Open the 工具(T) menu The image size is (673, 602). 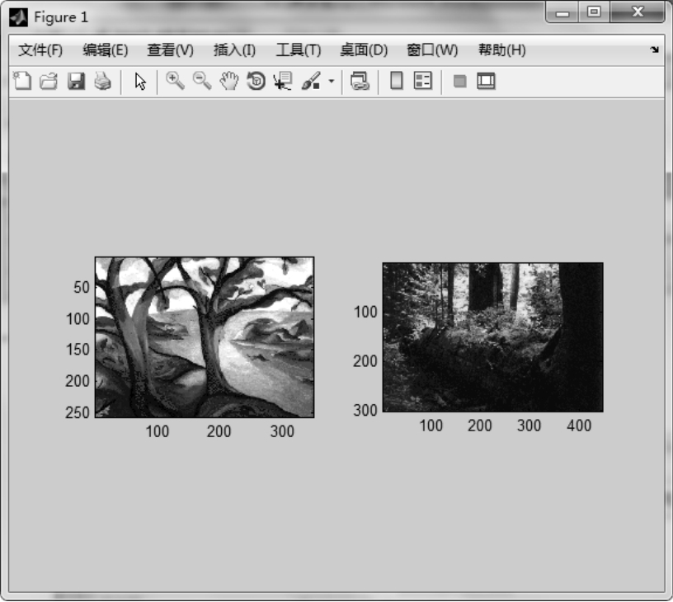click(298, 50)
